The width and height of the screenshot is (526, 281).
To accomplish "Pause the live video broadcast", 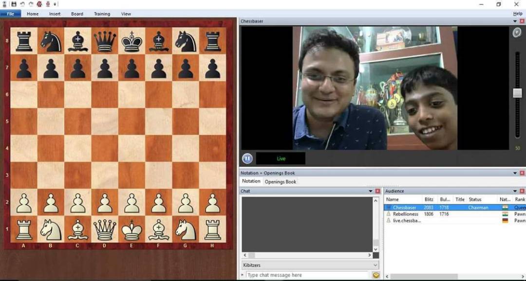I will pyautogui.click(x=247, y=158).
